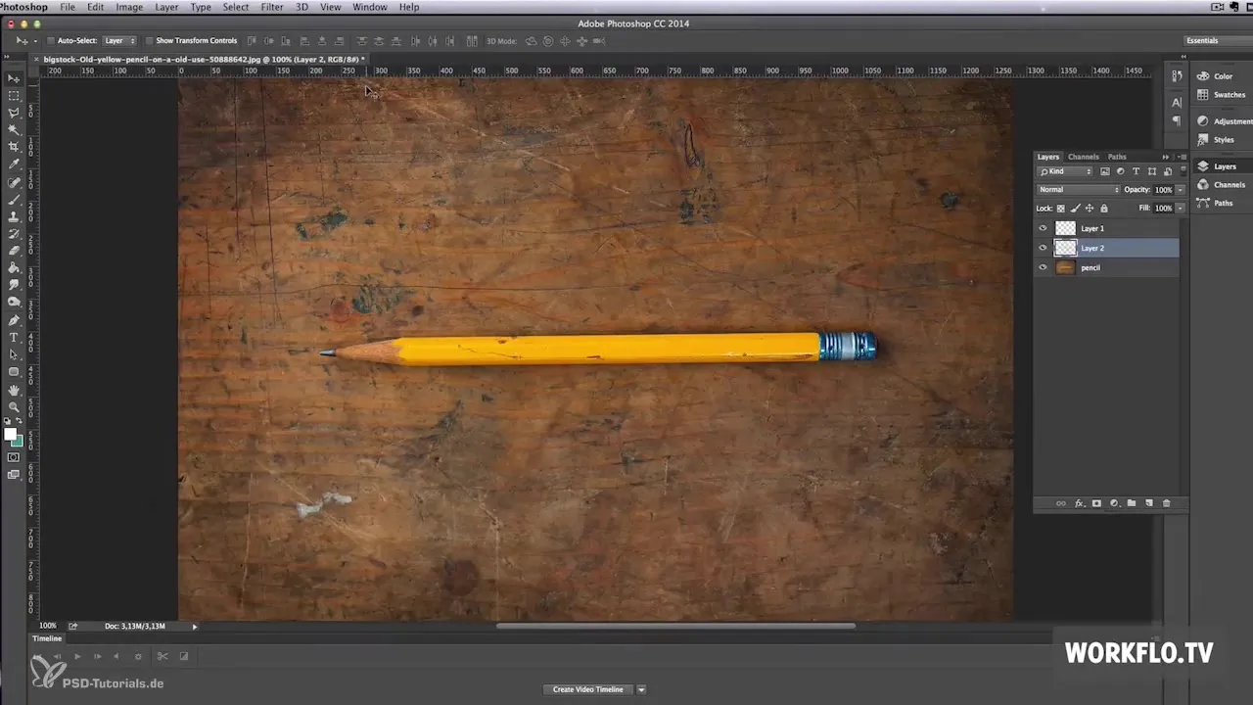The height and width of the screenshot is (705, 1253).
Task: Select the Clone Stamp tool
Action: (14, 216)
